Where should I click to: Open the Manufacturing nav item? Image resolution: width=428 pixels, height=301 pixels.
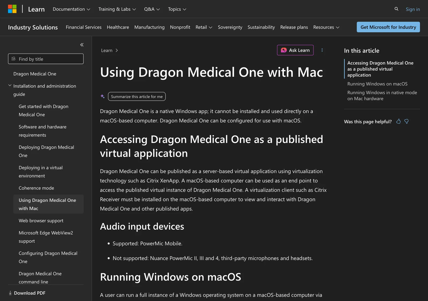click(x=150, y=27)
